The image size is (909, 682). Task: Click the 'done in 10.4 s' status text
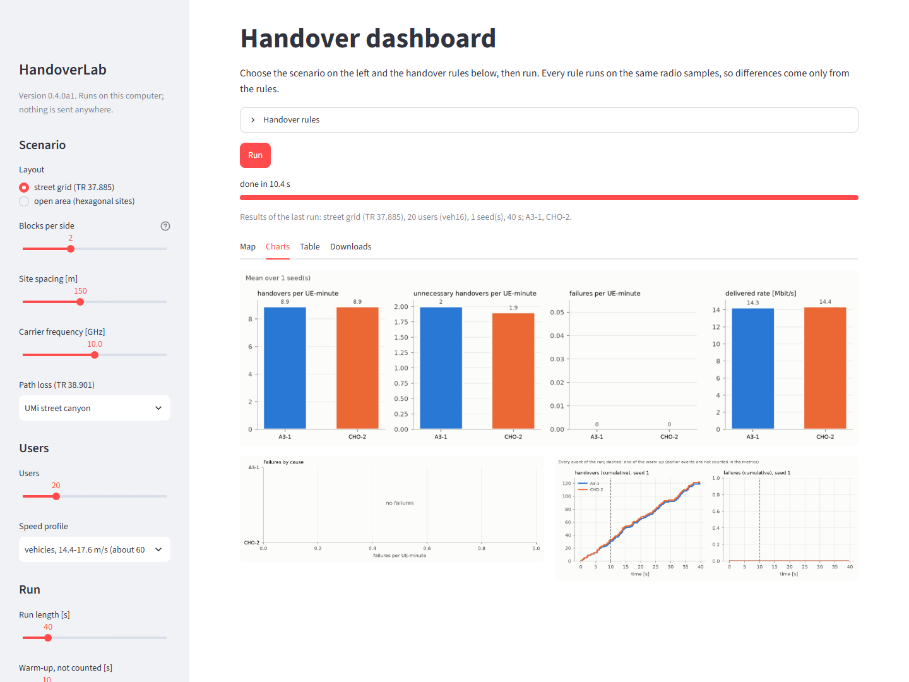(265, 184)
